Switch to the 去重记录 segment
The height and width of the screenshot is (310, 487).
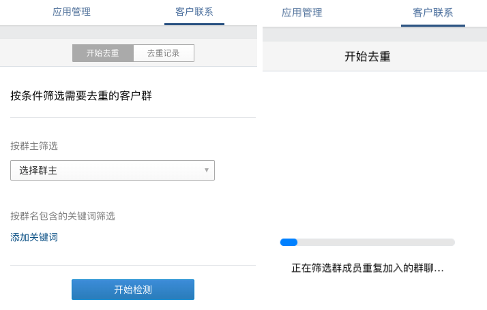[x=163, y=53]
